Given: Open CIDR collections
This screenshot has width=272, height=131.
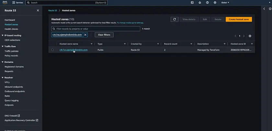Looking at the screenshot, I should coord(12,40).
